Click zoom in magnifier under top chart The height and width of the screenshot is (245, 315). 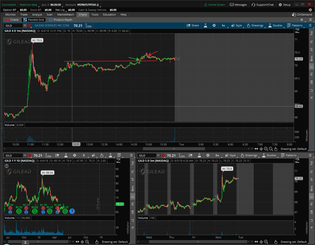tap(266, 149)
